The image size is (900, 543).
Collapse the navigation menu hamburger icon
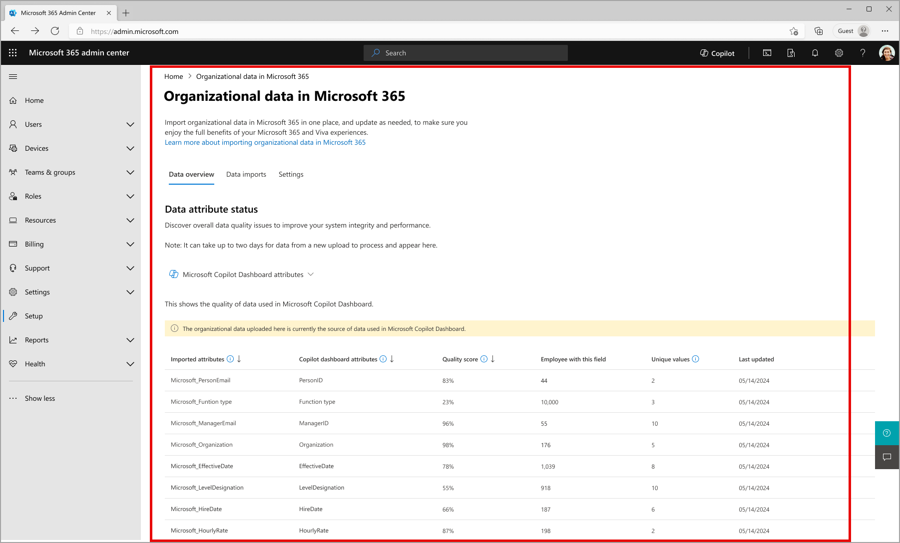click(x=13, y=77)
